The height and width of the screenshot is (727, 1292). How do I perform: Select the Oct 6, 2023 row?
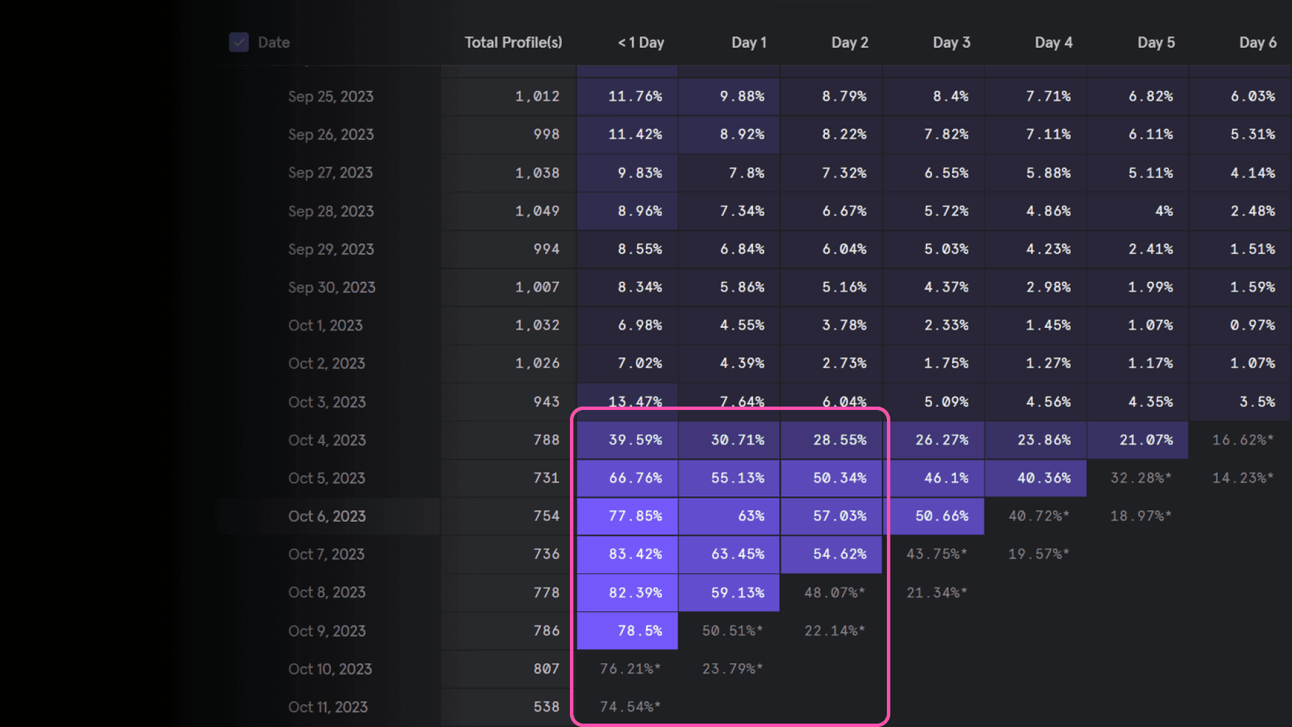(327, 516)
